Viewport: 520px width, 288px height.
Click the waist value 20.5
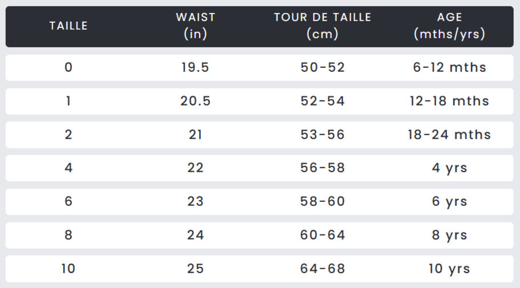(x=195, y=101)
